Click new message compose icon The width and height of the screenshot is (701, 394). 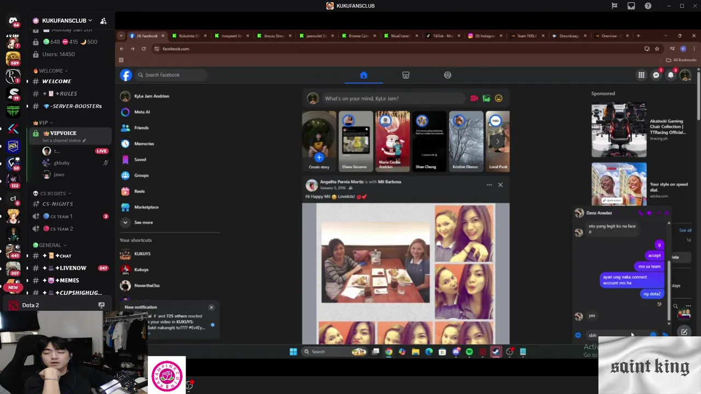coord(684,332)
